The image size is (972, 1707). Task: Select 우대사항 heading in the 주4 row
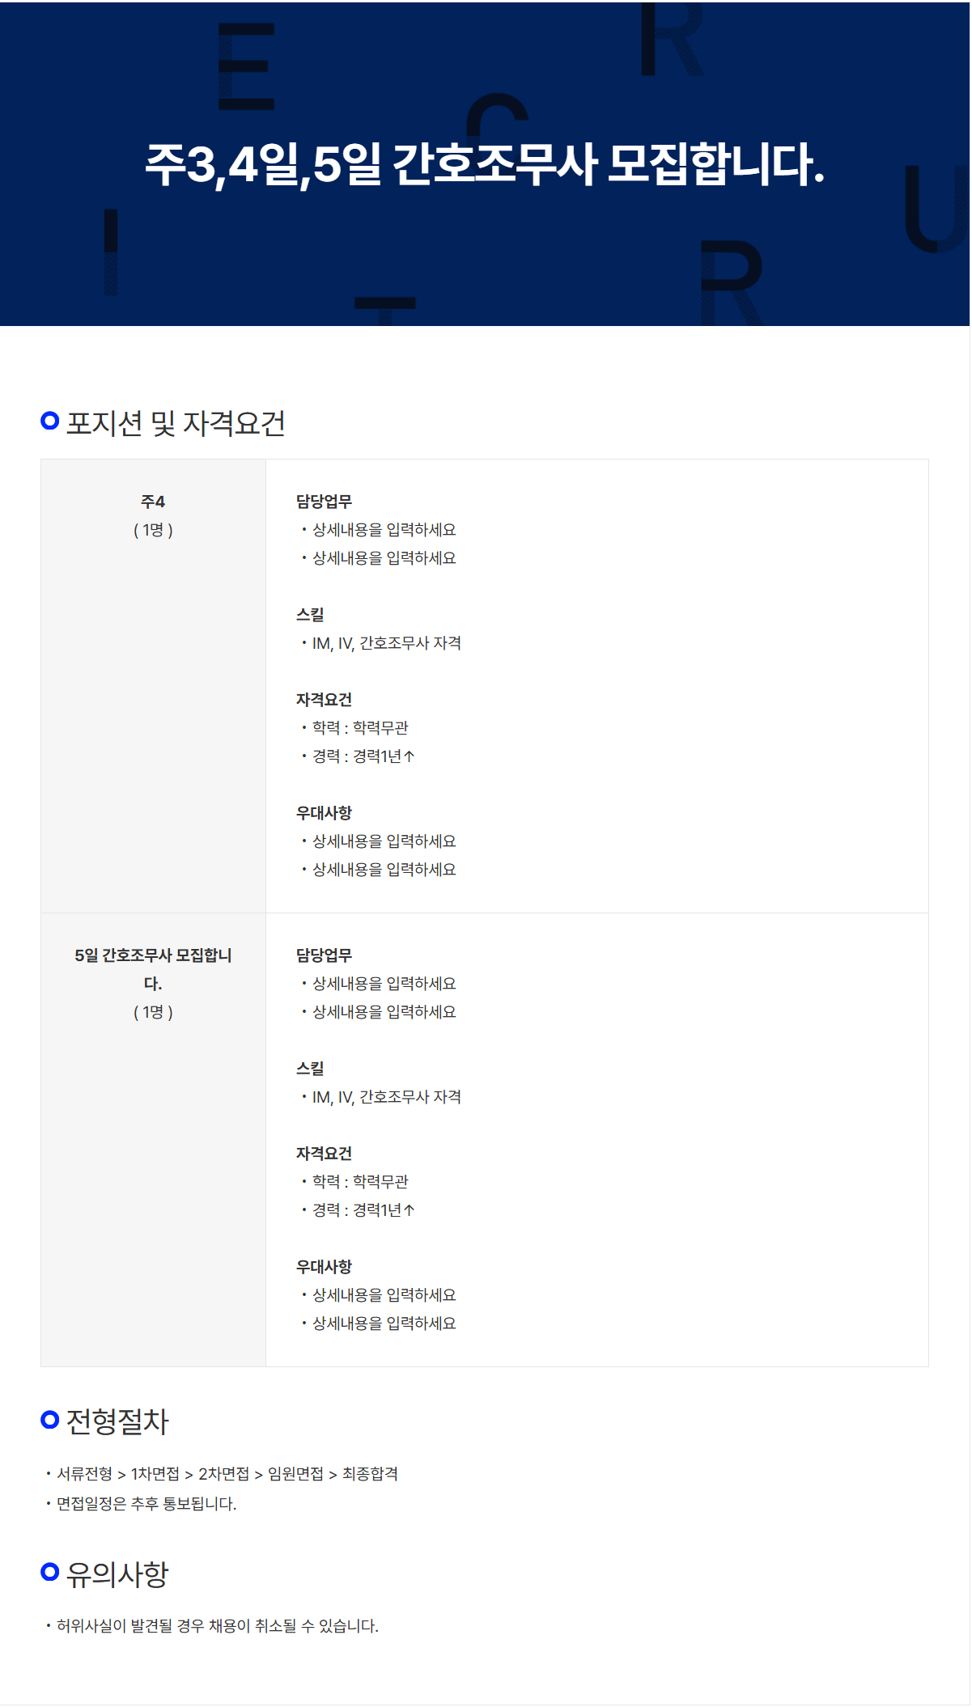[324, 813]
